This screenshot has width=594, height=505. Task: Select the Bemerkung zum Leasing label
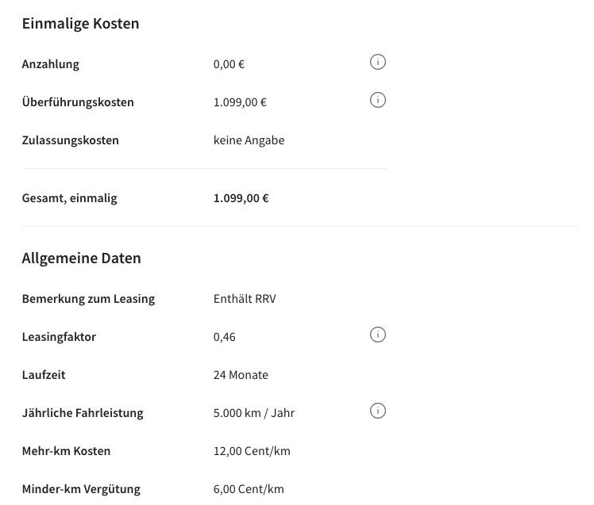(88, 299)
